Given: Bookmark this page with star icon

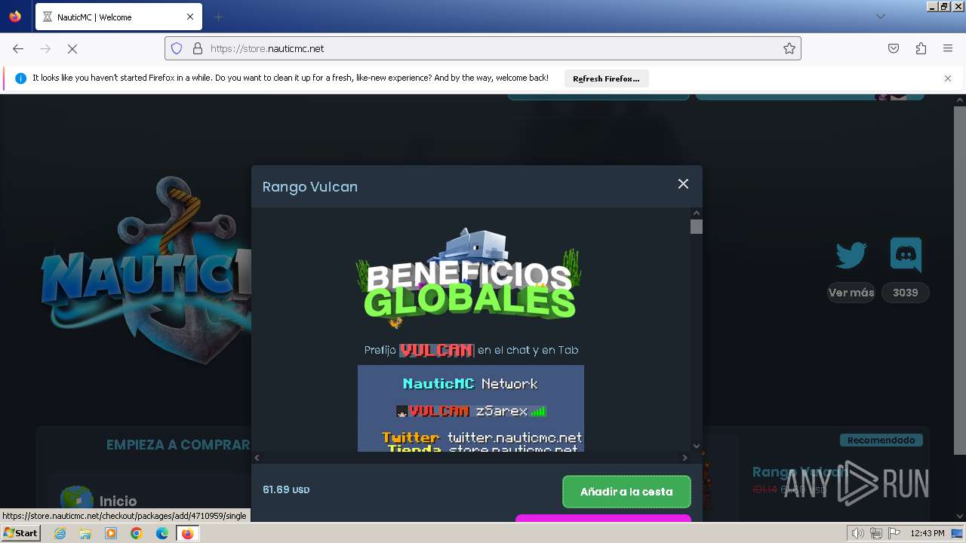Looking at the screenshot, I should coord(789,48).
